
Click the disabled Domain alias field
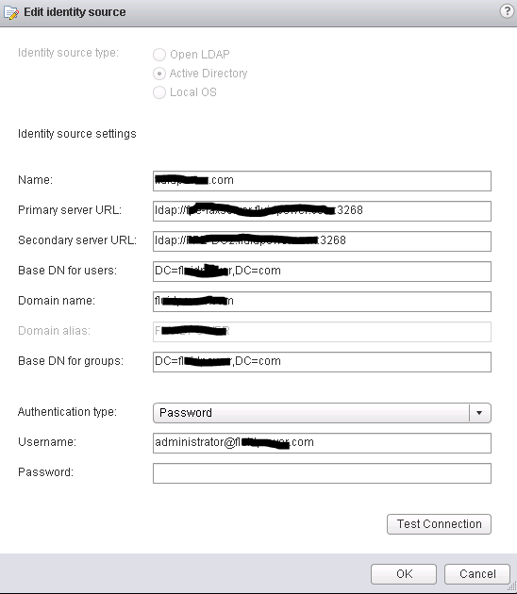click(x=322, y=332)
